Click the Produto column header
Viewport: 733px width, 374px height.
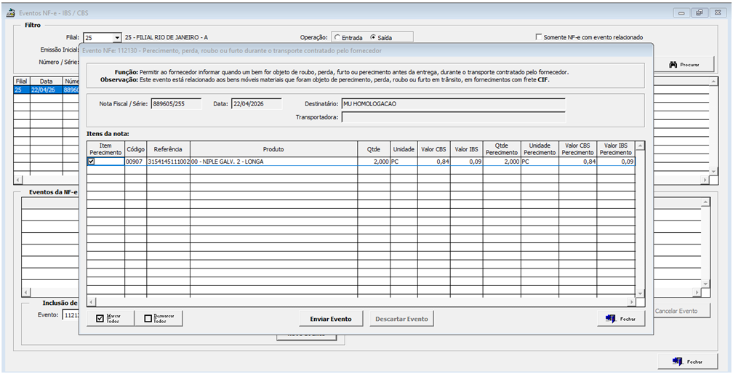273,148
